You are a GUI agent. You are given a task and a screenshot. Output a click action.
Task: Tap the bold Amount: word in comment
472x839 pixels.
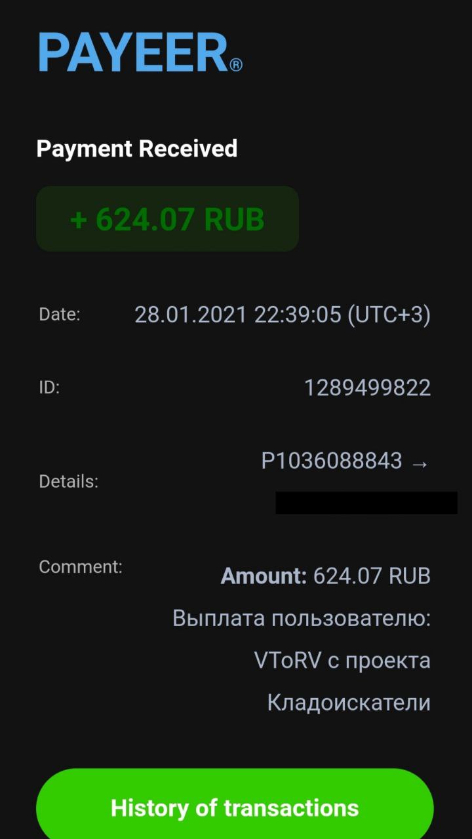(264, 576)
